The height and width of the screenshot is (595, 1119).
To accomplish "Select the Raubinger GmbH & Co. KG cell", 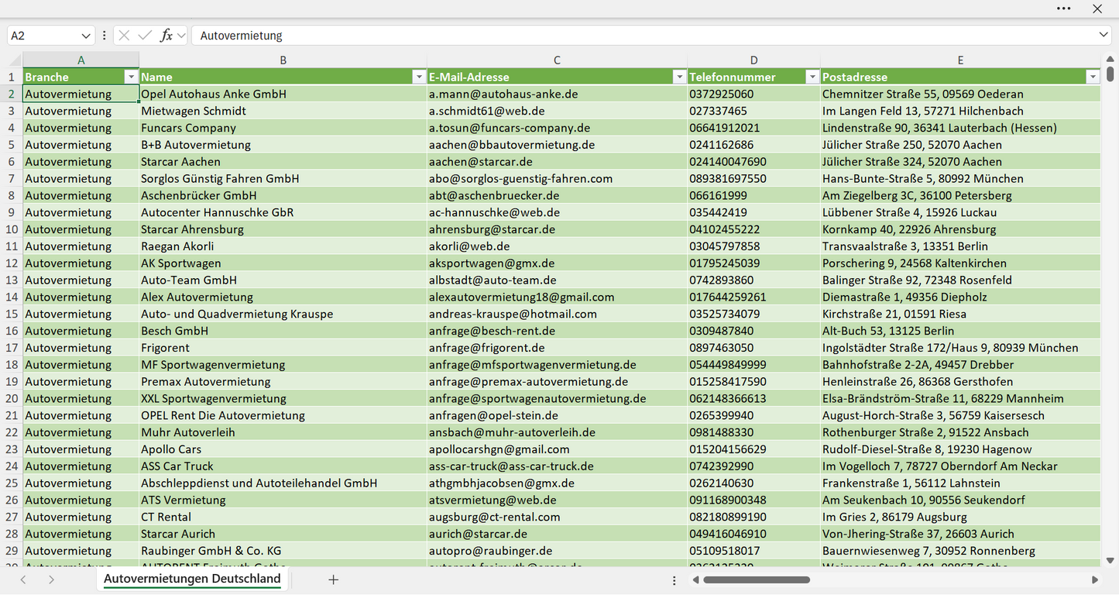I will pyautogui.click(x=283, y=551).
